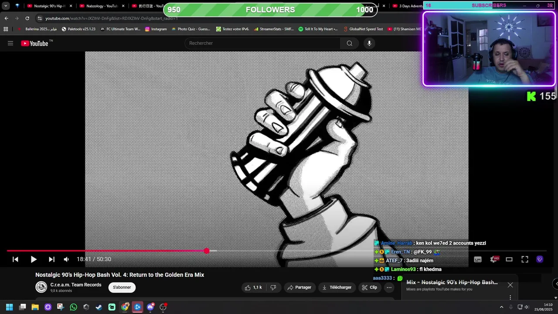Viewport: 558px width, 314px height.
Task: Close the Nabzology YouTube tab
Action: [x=123, y=6]
